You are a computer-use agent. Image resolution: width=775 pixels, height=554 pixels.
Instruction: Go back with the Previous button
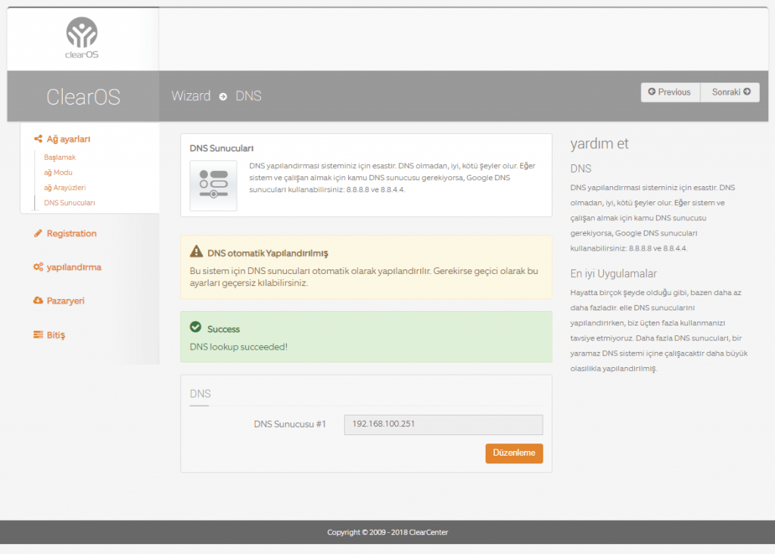pos(670,92)
